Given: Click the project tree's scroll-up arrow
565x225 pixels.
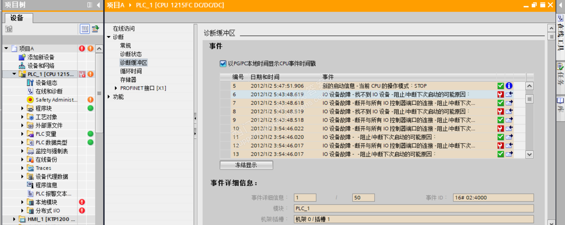Looking at the screenshot, I should coord(99,48).
